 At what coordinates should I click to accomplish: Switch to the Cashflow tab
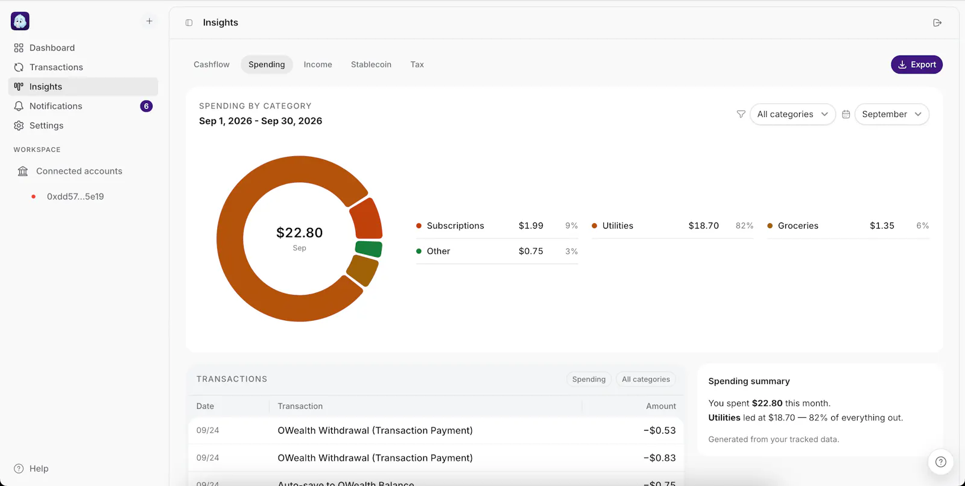point(212,65)
